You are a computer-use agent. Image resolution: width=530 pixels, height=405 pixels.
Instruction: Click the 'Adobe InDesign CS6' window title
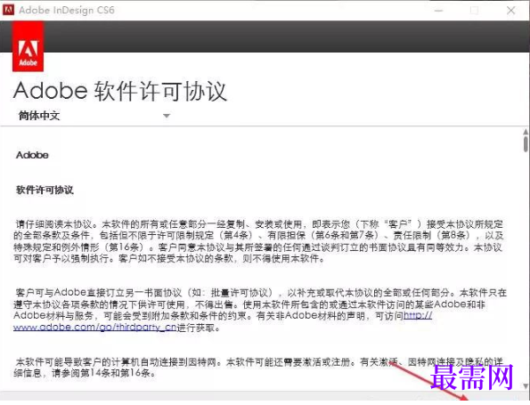67,10
